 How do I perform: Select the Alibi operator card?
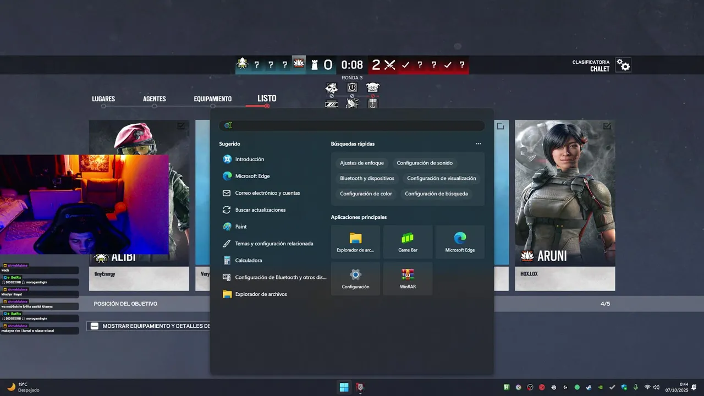coord(139,205)
